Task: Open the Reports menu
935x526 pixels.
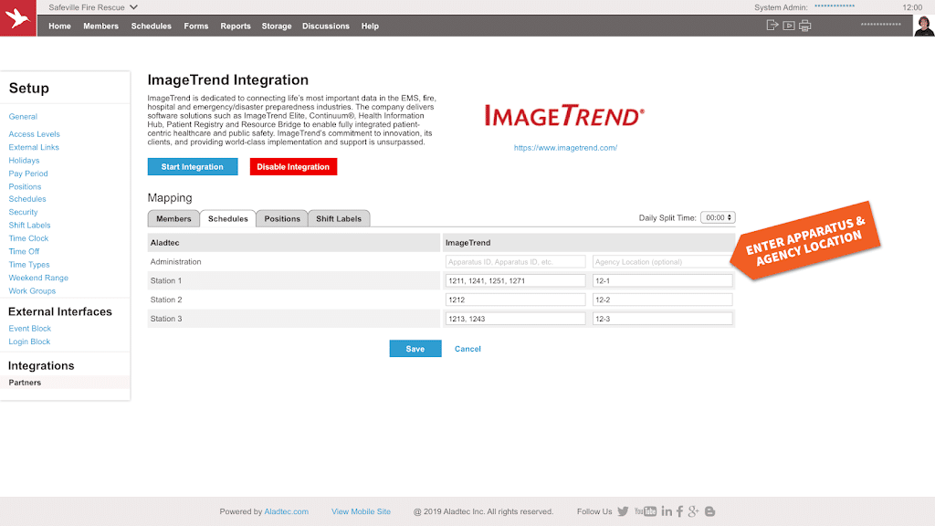Action: (236, 26)
